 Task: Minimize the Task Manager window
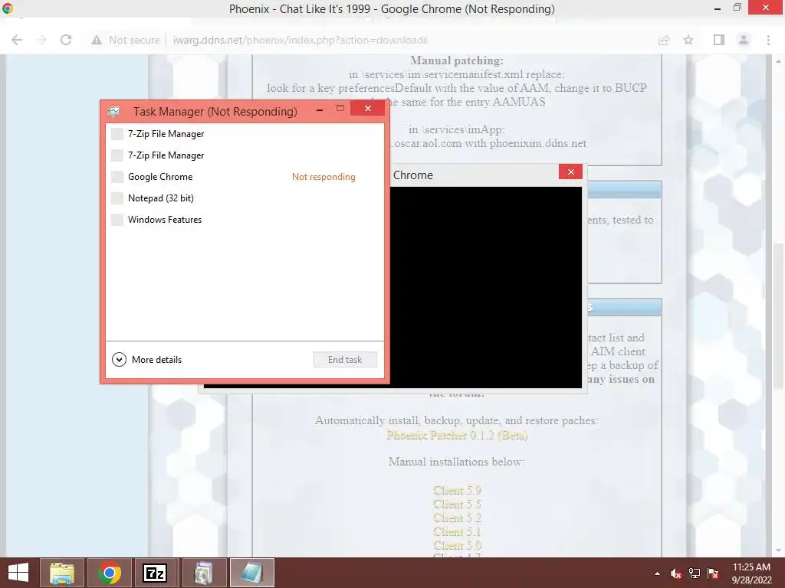click(x=320, y=109)
